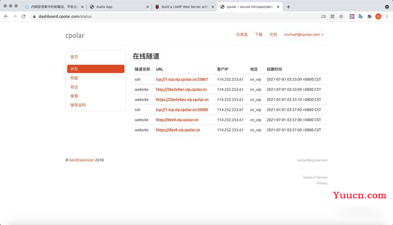The image size is (393, 225).
Task: Click the cn_vip cell in the tcp 20867 row
Action: [255, 79]
